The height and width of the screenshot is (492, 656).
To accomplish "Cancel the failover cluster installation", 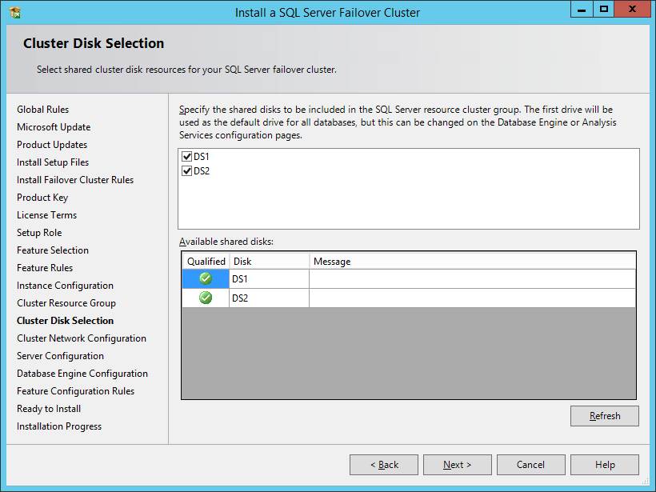I will (531, 464).
